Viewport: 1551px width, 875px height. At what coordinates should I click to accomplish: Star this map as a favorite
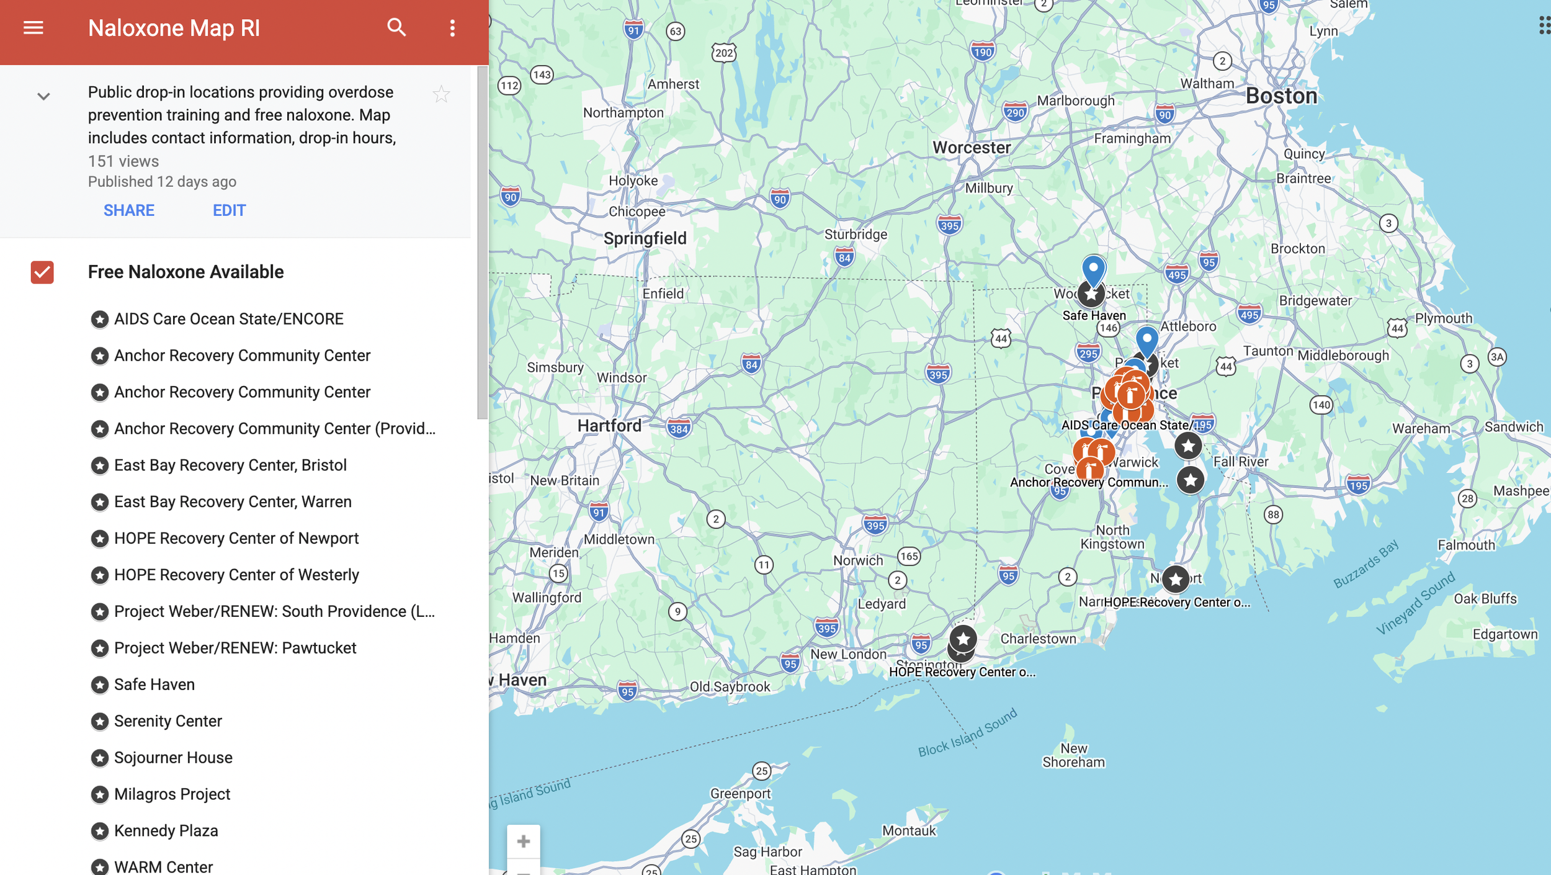(x=441, y=94)
